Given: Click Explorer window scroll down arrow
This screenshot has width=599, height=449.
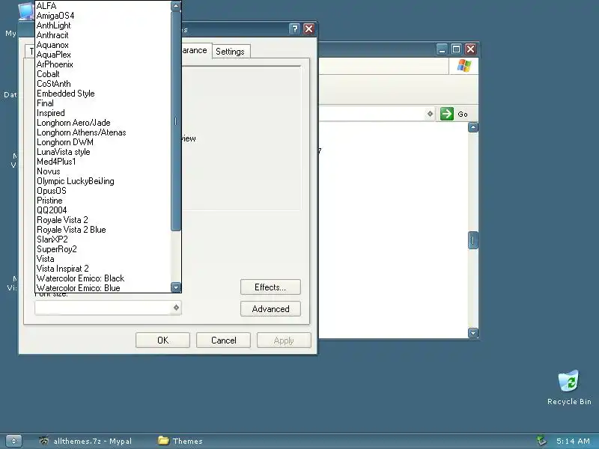Looking at the screenshot, I should pyautogui.click(x=473, y=333).
